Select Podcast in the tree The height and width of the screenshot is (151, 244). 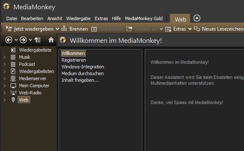point(27,64)
